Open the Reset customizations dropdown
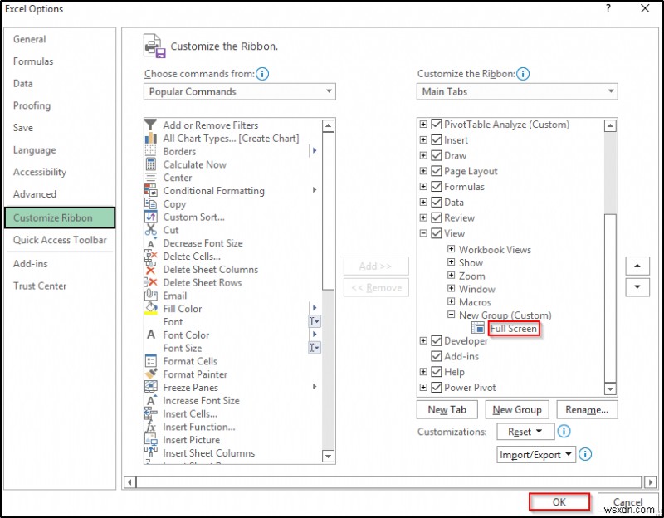 [525, 432]
